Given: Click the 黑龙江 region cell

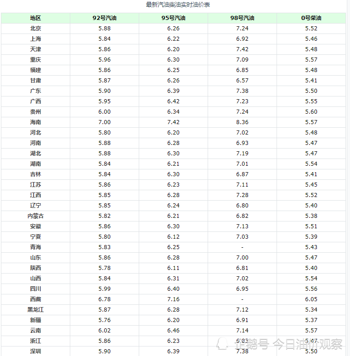Looking at the screenshot, I should pos(35,310).
